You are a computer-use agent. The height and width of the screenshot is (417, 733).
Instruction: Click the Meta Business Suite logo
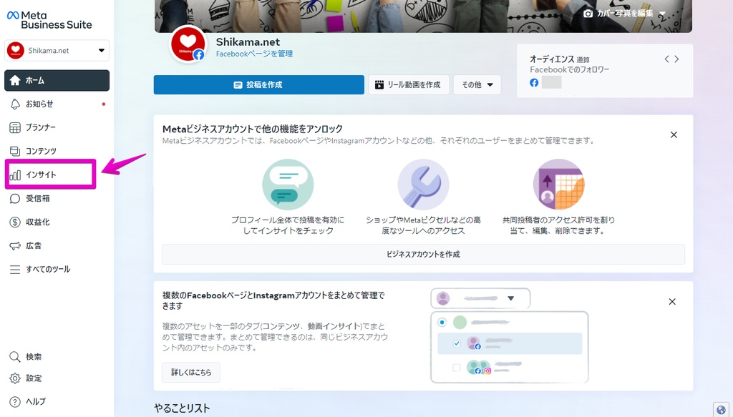click(x=49, y=20)
